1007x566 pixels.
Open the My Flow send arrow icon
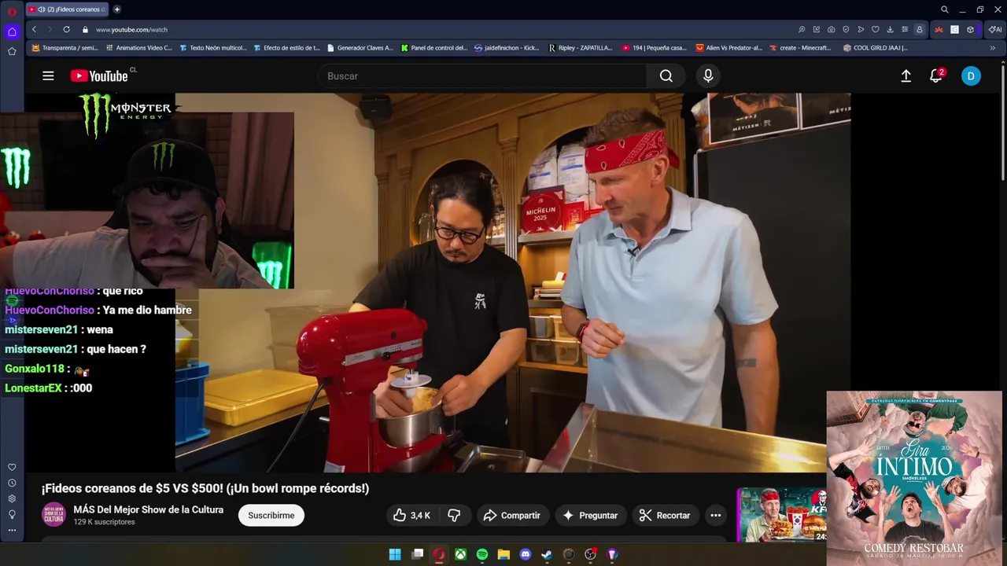tap(861, 30)
